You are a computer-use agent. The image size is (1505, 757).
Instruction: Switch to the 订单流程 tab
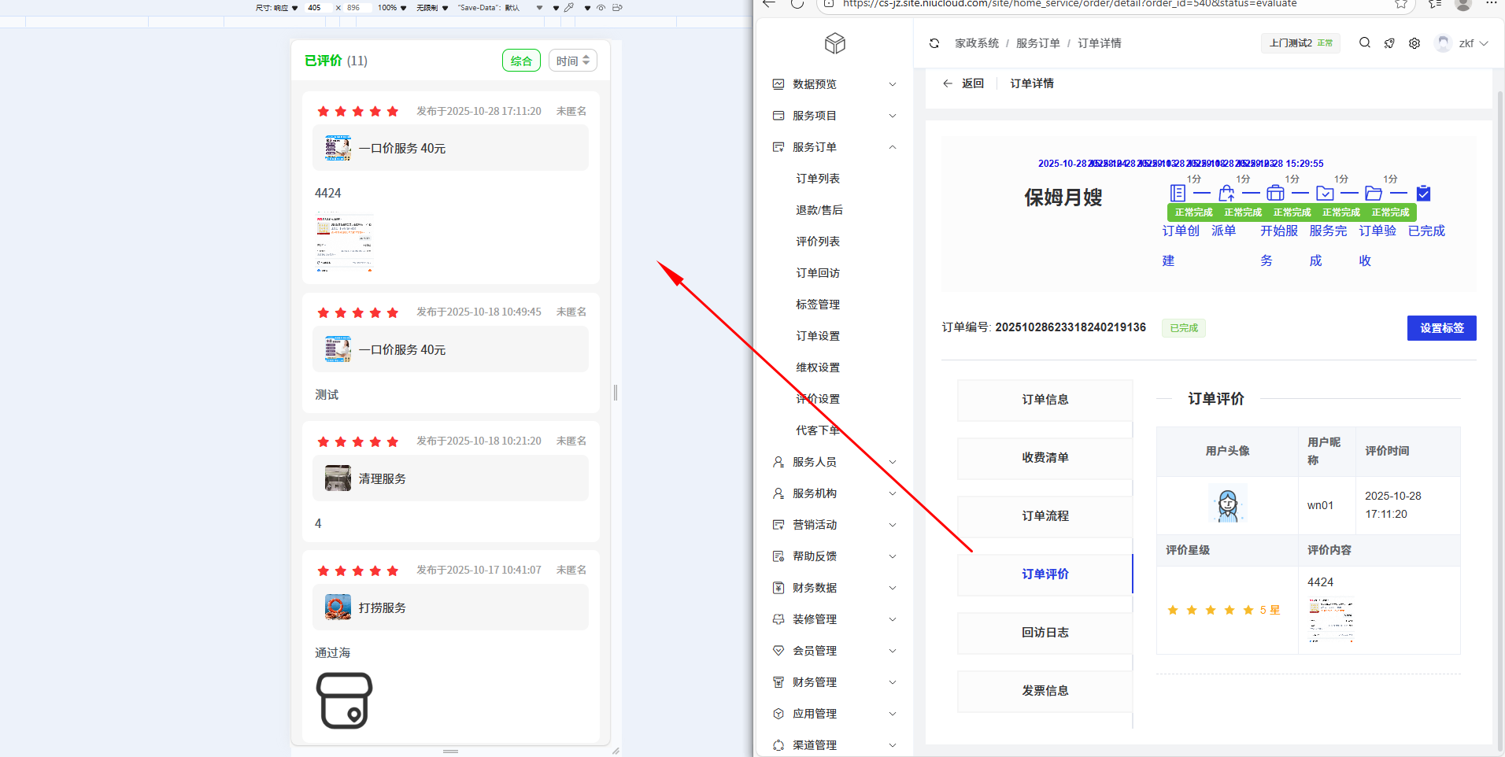[1045, 516]
